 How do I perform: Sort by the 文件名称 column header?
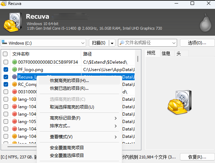pos(46,54)
